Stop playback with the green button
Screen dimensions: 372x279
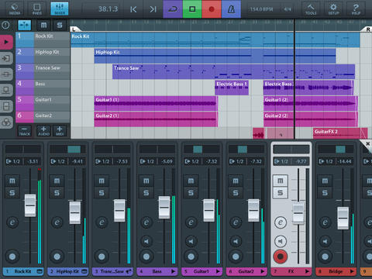pos(192,9)
